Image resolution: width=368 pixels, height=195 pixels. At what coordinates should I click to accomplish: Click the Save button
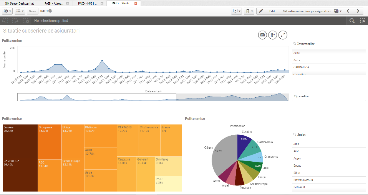click(32, 11)
